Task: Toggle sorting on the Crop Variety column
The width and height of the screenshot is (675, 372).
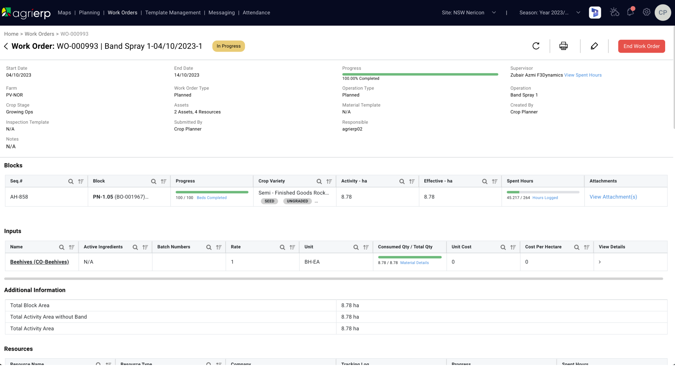Action: pyautogui.click(x=329, y=181)
